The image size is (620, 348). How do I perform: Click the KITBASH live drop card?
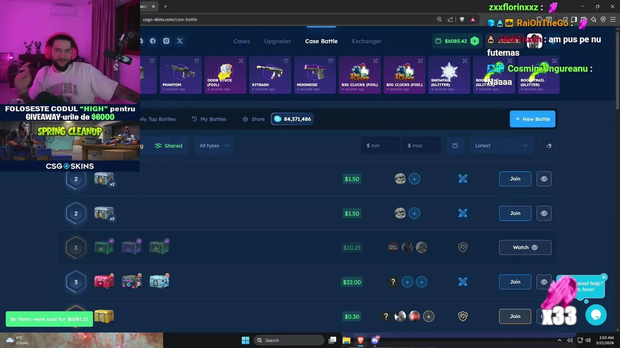point(270,75)
